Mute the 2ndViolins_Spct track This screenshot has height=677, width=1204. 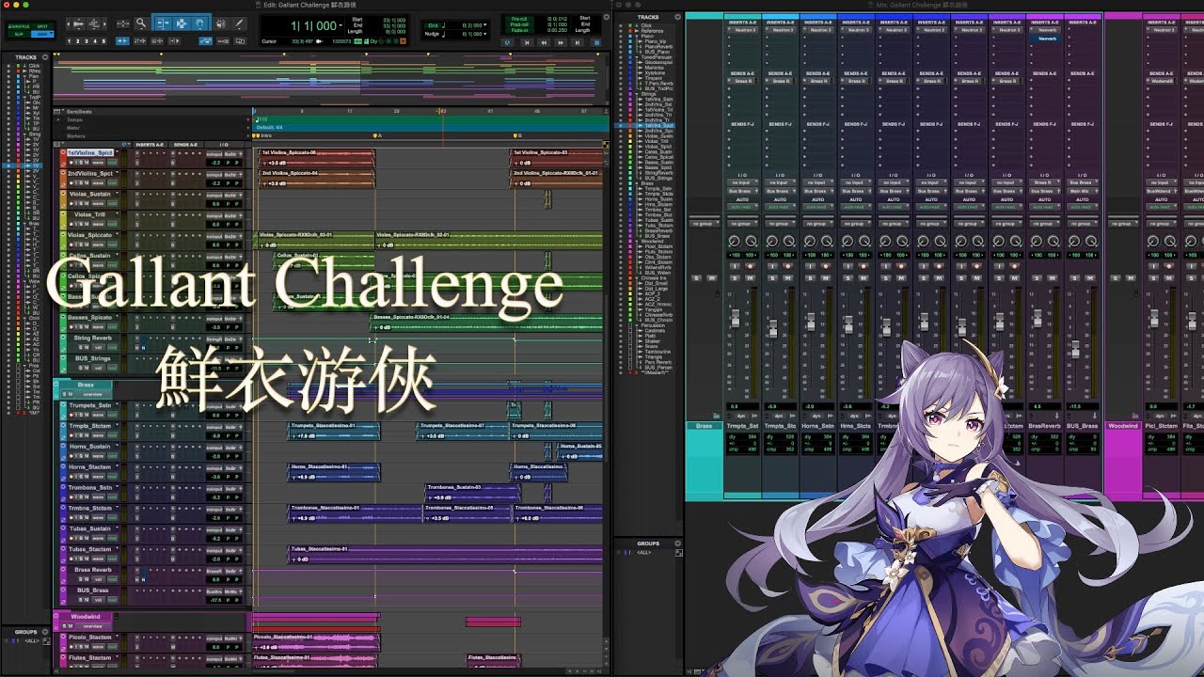[x=87, y=182]
